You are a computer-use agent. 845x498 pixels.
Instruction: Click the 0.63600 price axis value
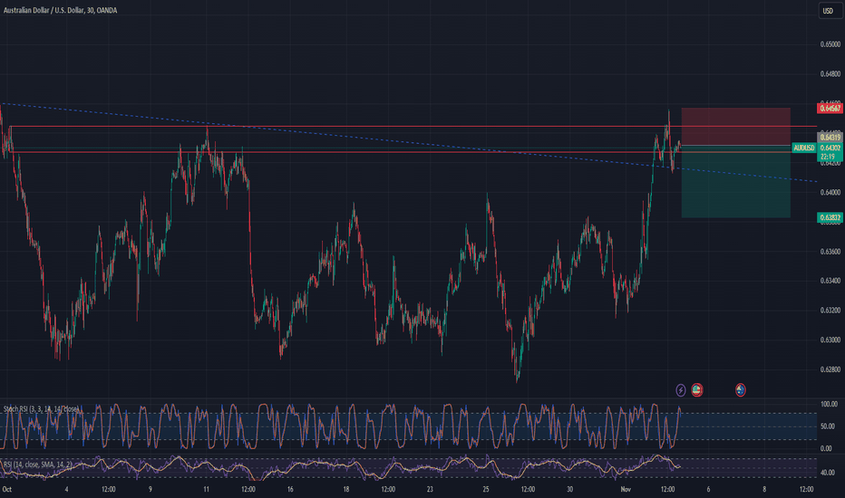(x=830, y=252)
